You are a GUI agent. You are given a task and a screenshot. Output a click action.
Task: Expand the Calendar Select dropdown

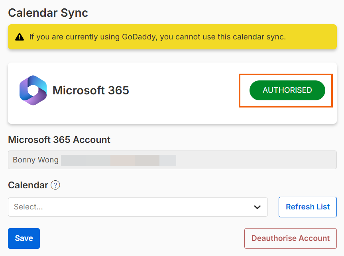click(138, 207)
